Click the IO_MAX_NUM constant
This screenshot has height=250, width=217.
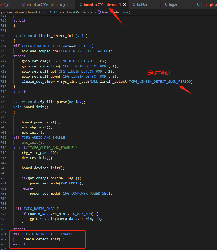(81, 214)
